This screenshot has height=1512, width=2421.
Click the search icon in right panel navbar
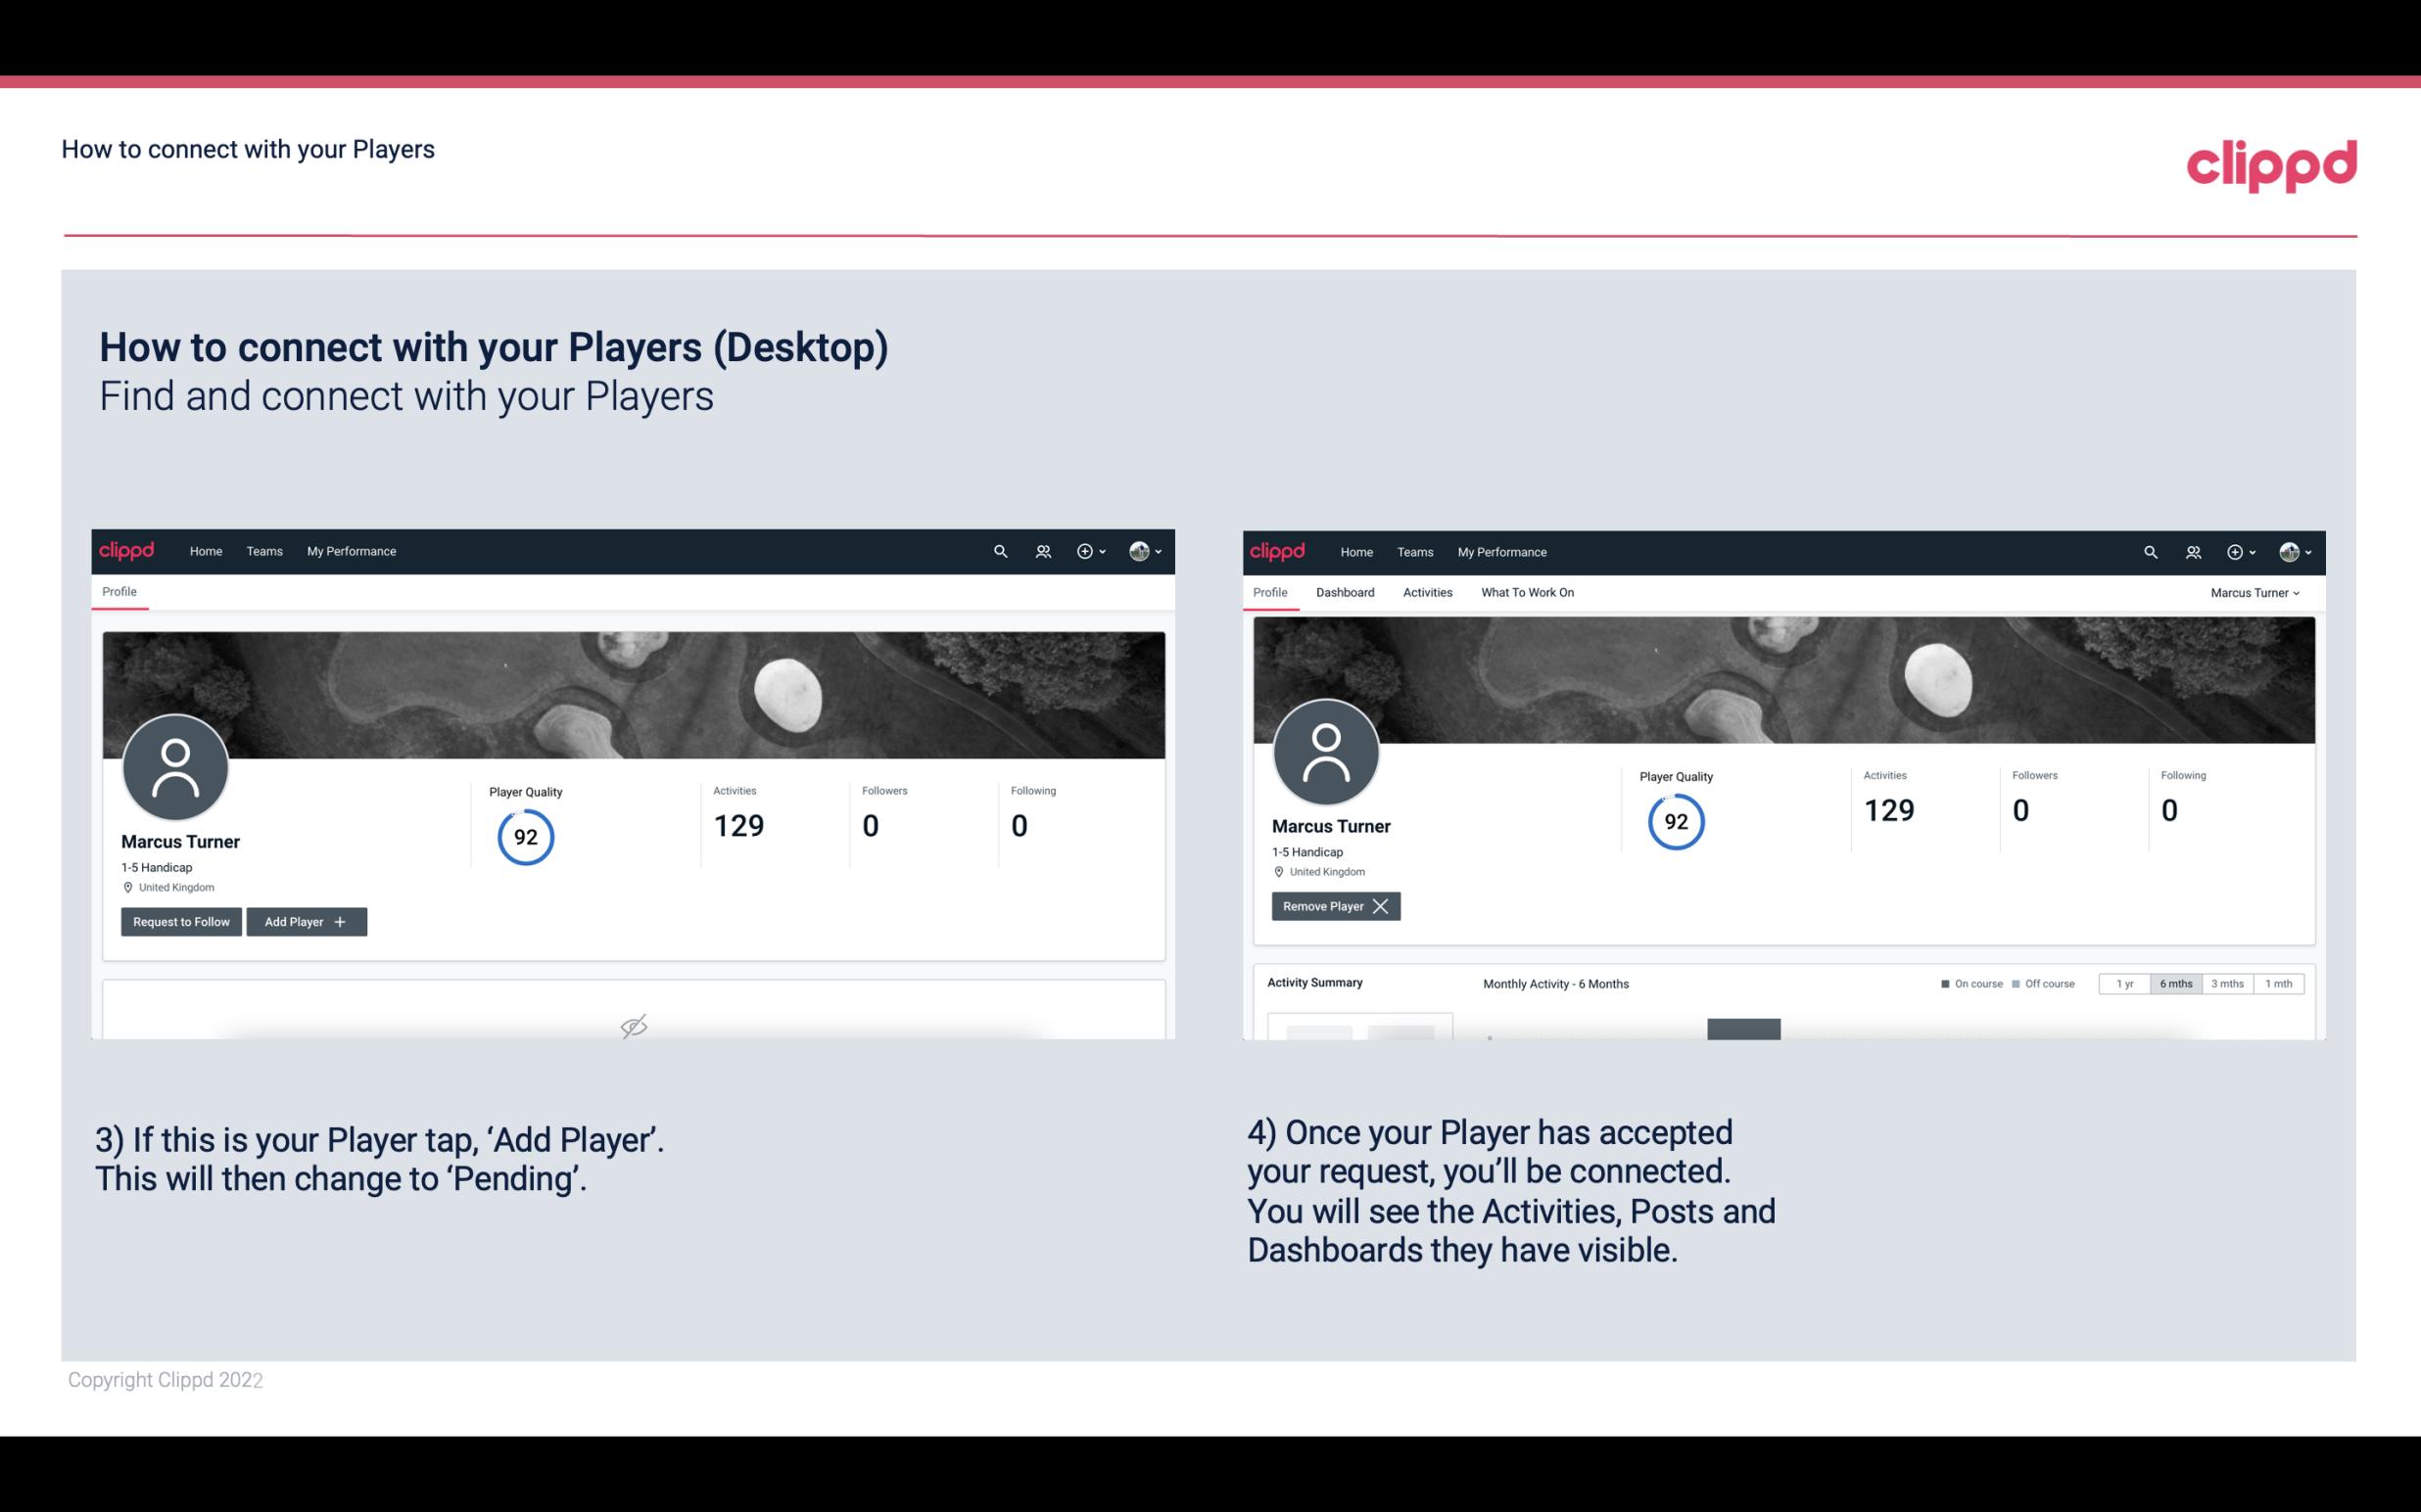point(2149,552)
